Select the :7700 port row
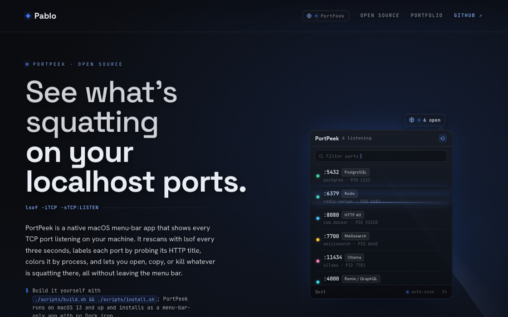 (381, 240)
